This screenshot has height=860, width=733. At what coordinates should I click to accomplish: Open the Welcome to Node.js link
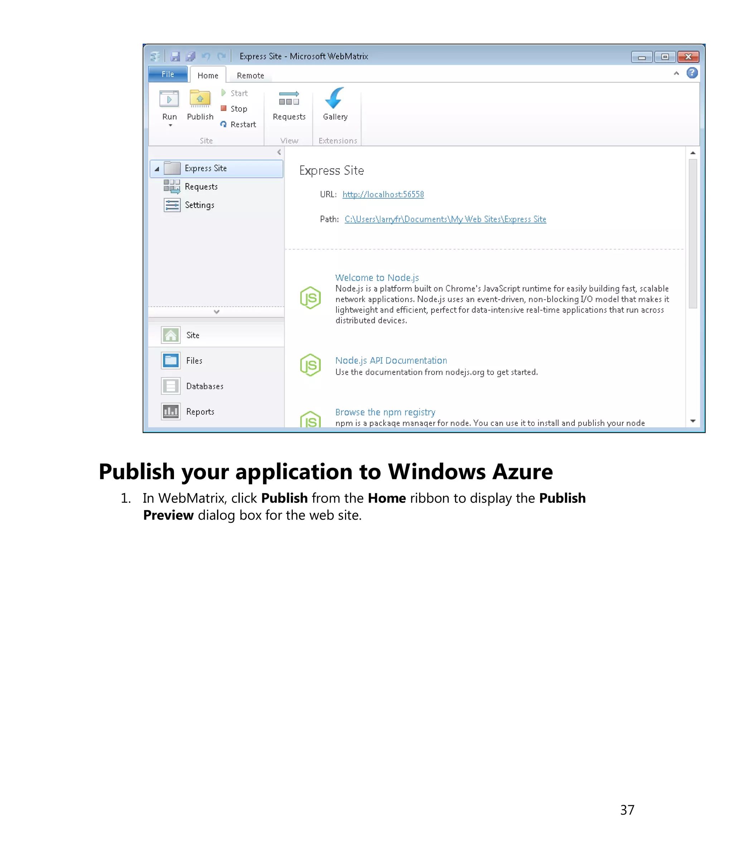[x=377, y=277]
